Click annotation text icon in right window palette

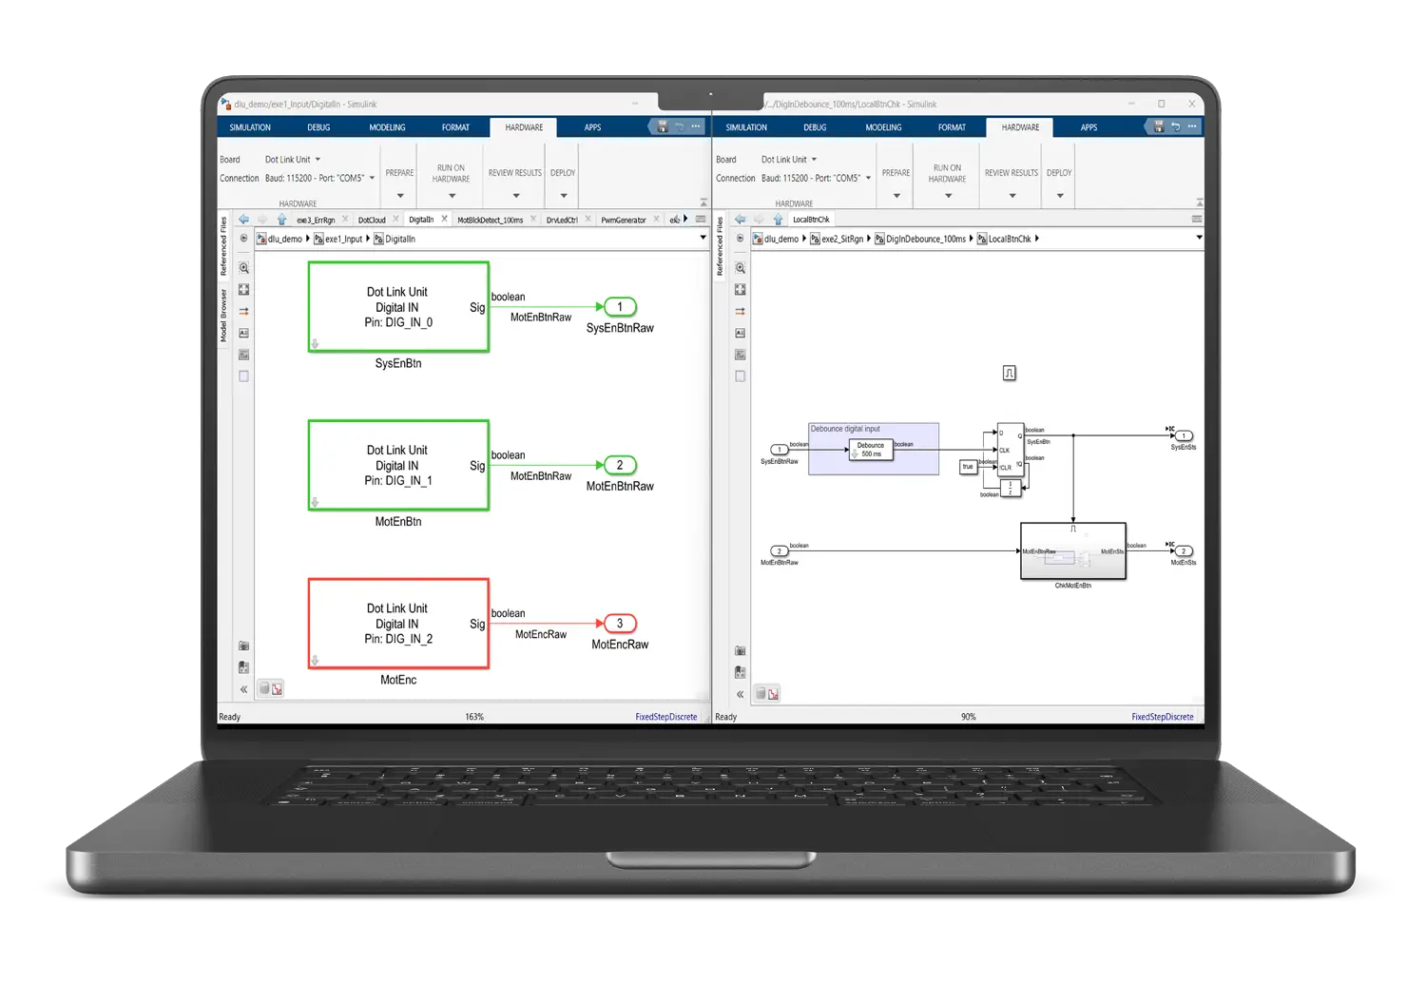[x=740, y=334]
